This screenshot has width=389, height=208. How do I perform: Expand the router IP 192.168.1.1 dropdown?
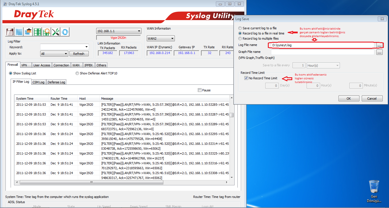coord(119,31)
